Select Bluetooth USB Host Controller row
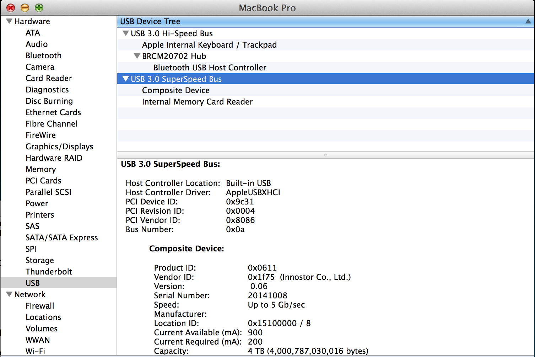The width and height of the screenshot is (535, 357). (326, 68)
